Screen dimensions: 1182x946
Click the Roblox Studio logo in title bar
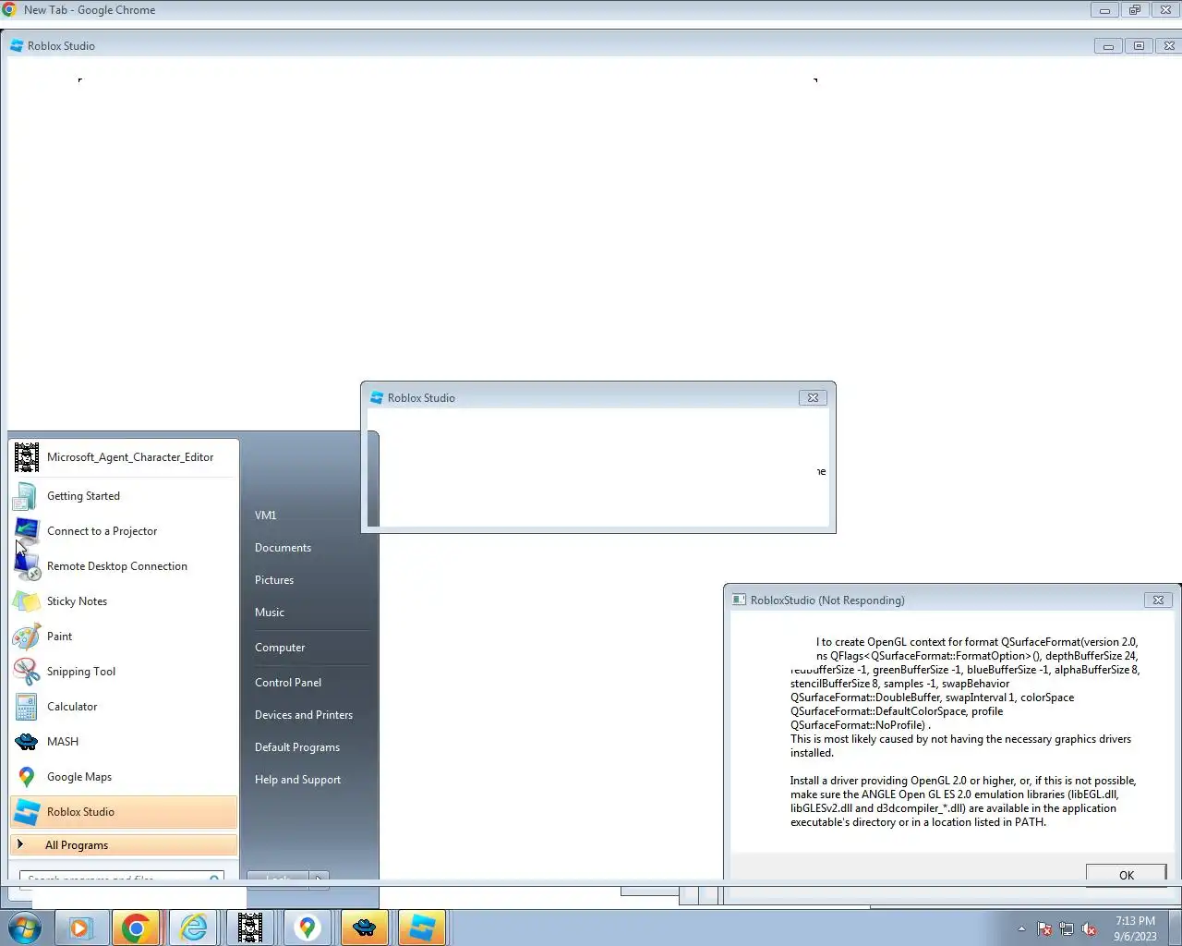[17, 46]
